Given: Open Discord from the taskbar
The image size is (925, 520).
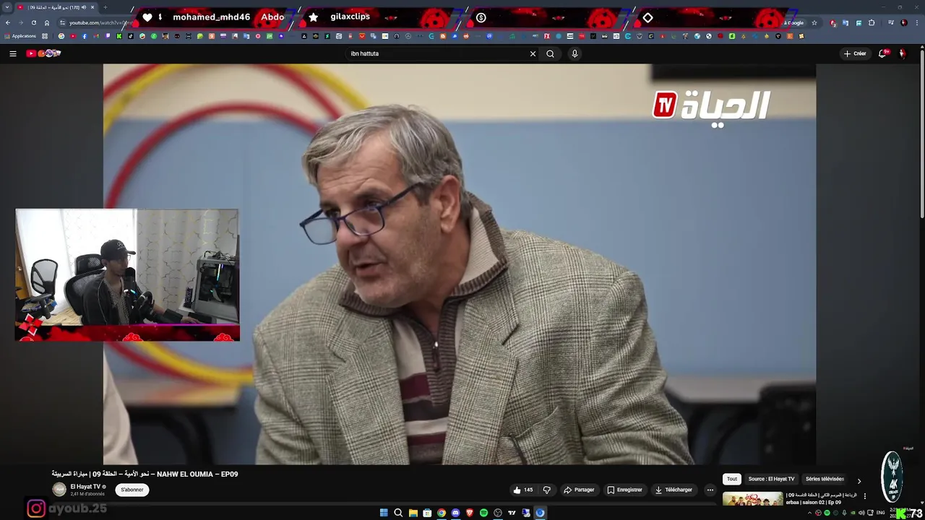Looking at the screenshot, I should tap(455, 513).
